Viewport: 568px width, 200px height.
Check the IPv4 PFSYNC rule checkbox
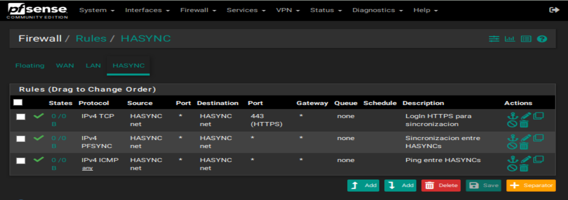point(20,139)
